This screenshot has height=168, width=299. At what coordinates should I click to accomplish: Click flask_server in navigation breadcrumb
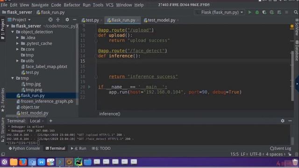tap(17, 13)
